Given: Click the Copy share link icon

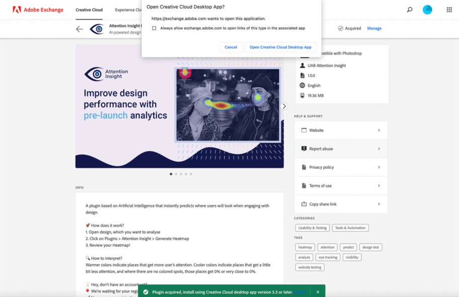Looking at the screenshot, I should click(x=304, y=204).
